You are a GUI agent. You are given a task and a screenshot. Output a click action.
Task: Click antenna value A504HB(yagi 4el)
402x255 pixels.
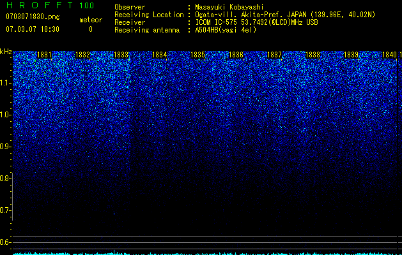click(226, 30)
